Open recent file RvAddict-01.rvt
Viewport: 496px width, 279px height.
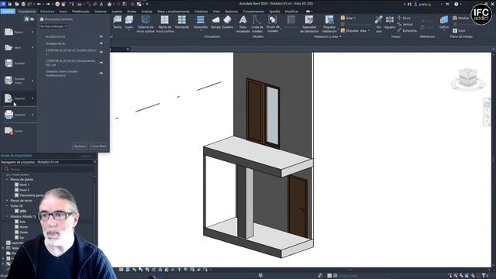56,36
